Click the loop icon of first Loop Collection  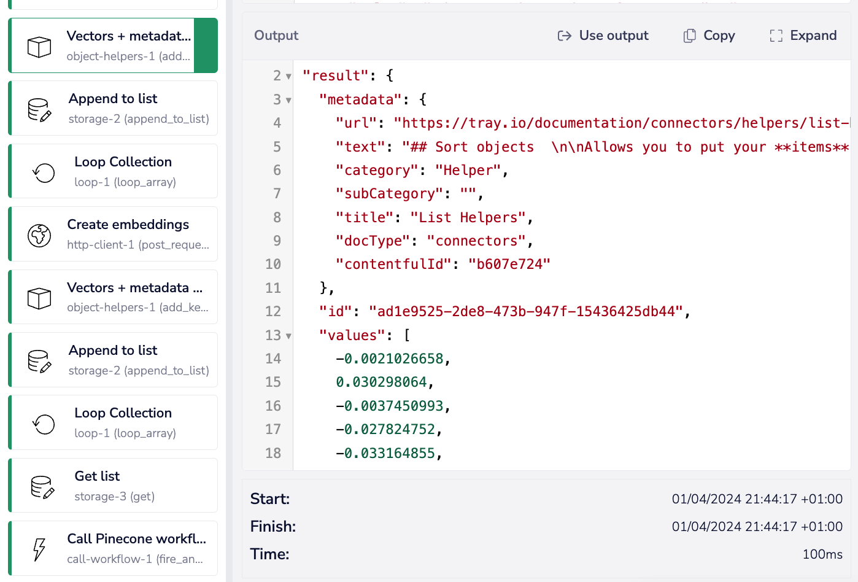click(44, 173)
